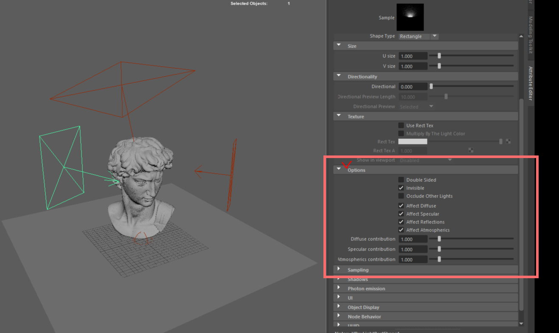Enable Occlude Other Lights
559x333 pixels.
[401, 196]
